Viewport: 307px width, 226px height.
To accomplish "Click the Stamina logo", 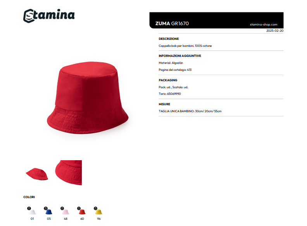I will click(x=49, y=15).
